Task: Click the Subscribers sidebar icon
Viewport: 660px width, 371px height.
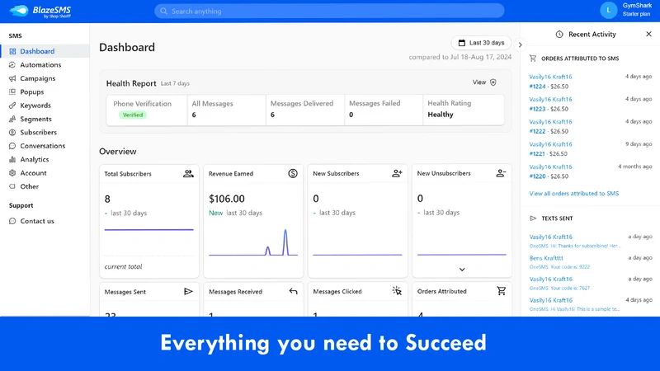Action: 12,133
